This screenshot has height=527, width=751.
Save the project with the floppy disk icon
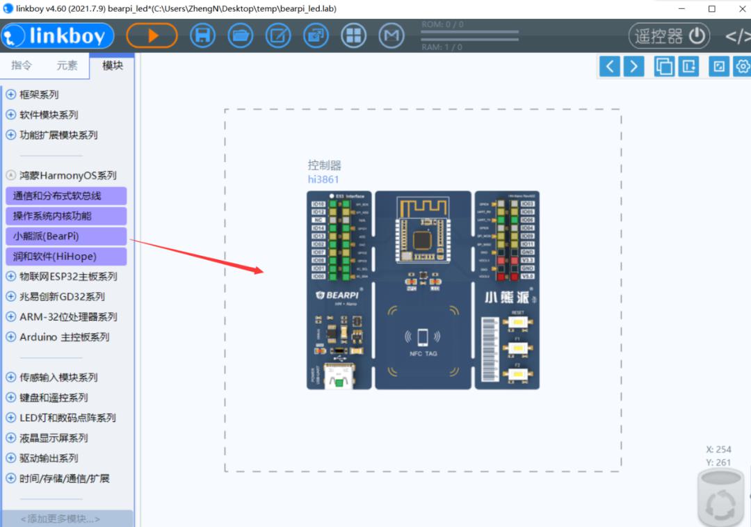click(x=202, y=35)
